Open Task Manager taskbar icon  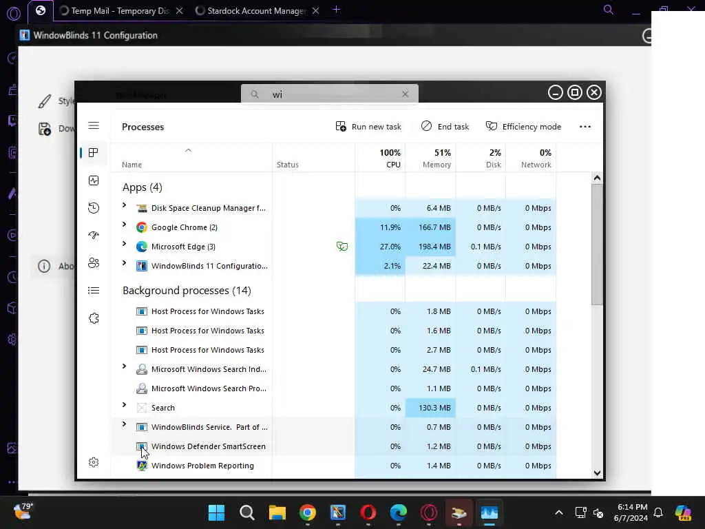coord(490,512)
